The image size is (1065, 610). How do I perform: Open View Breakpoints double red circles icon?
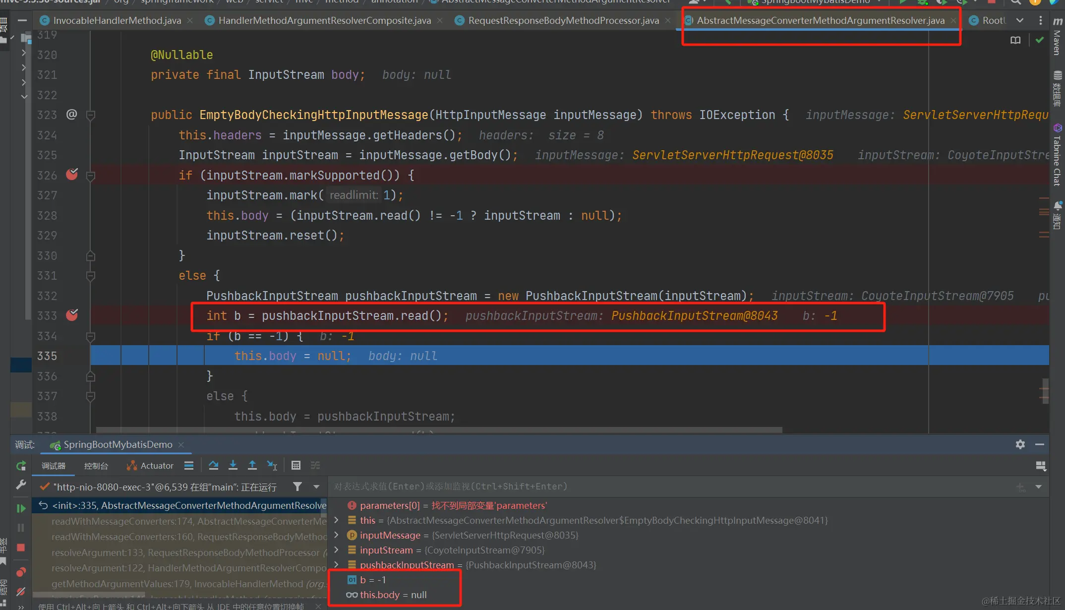pyautogui.click(x=21, y=572)
